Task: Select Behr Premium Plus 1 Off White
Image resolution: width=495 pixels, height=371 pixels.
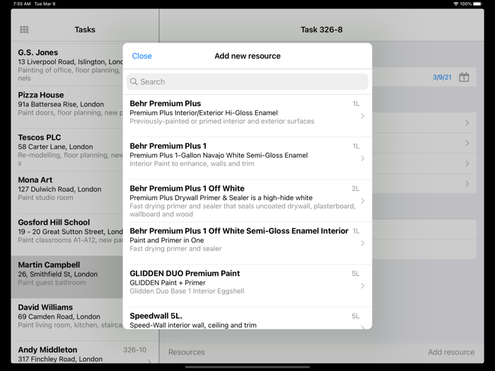Action: [x=248, y=201]
